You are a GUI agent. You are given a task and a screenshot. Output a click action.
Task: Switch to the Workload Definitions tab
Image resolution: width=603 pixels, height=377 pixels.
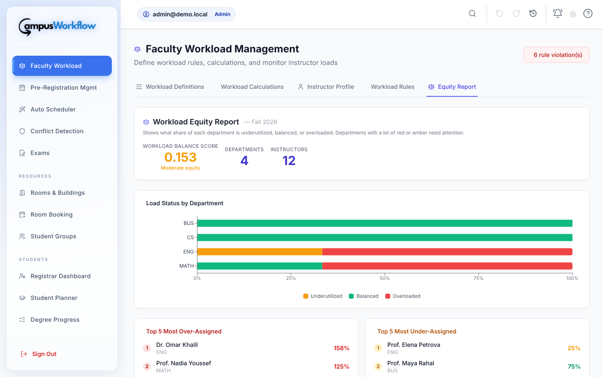click(170, 87)
